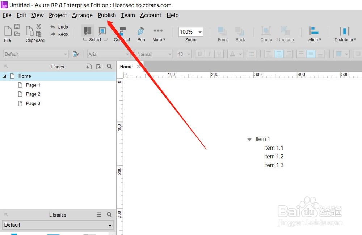Click the Cut scissors icon

(39, 26)
